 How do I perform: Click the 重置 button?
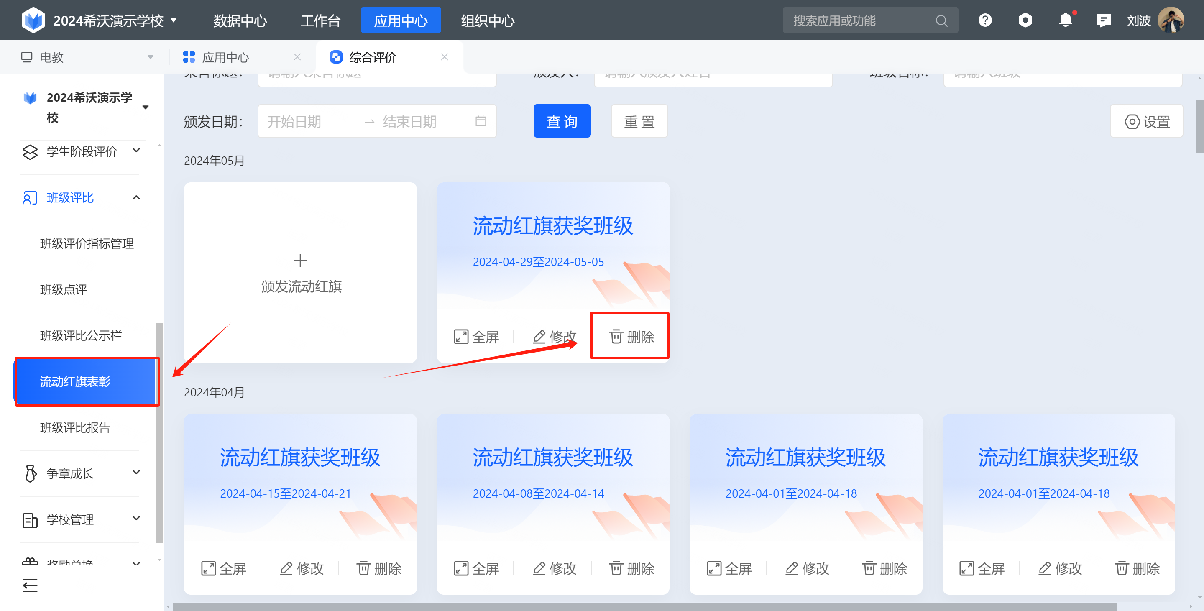pyautogui.click(x=639, y=121)
